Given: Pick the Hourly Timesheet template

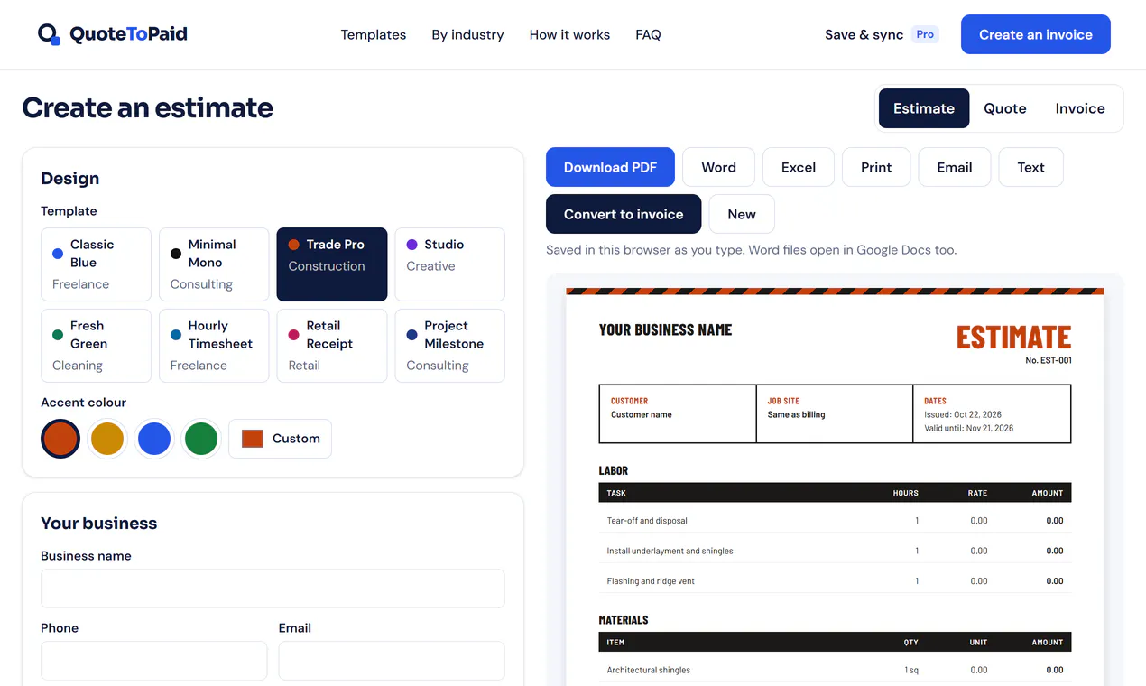Looking at the screenshot, I should [x=214, y=346].
